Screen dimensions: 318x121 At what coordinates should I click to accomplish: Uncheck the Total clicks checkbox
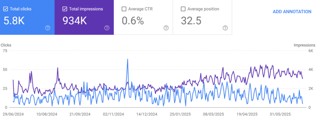[6, 9]
